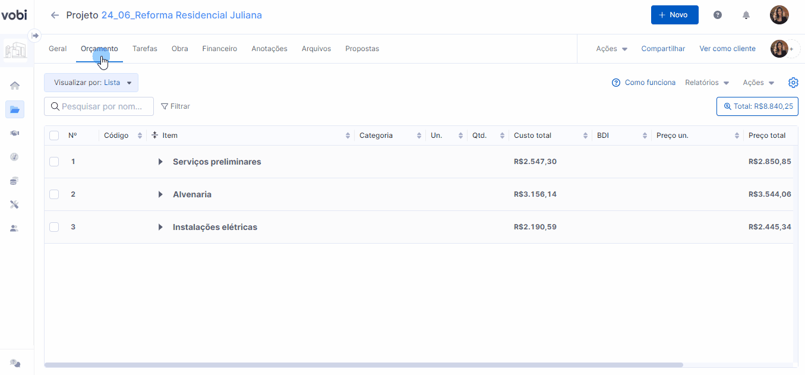The image size is (805, 375).
Task: Open Projects folder icon in sidebar
Action: pos(15,109)
